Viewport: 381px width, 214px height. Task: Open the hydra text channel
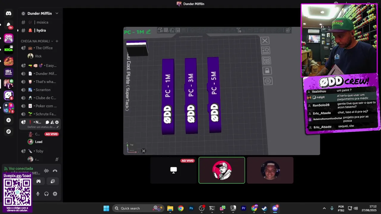(40, 30)
